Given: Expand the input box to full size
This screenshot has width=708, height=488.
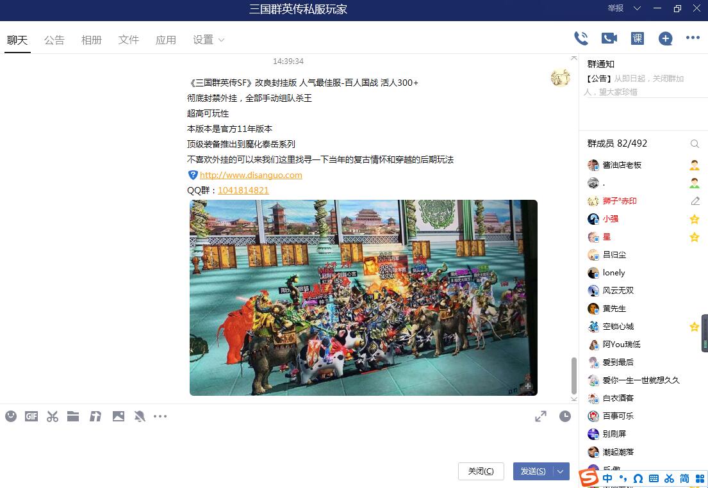Looking at the screenshot, I should point(541,416).
